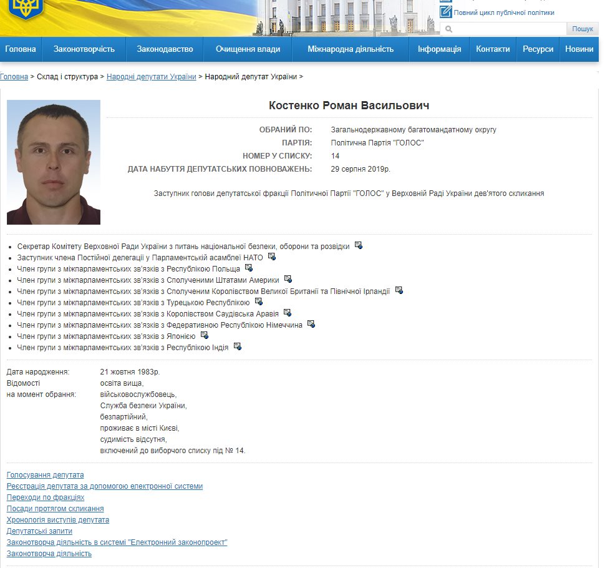Click the icon beside the Turkish Republic group
The height and width of the screenshot is (568, 610).
tap(259, 301)
